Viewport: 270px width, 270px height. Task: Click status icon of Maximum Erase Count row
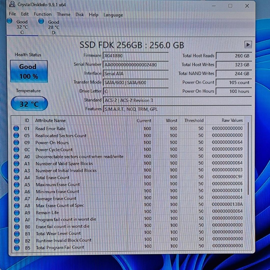point(17,184)
